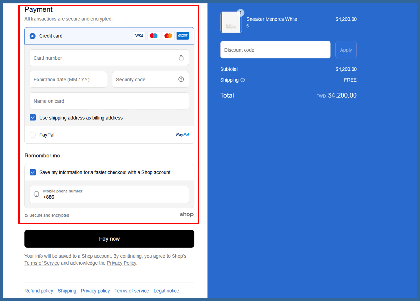This screenshot has height=301, width=420.
Task: Click the Amex card icon
Action: click(x=183, y=36)
